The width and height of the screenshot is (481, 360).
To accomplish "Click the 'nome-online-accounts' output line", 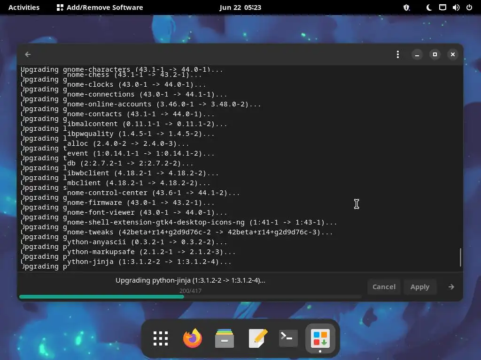I will pos(164,105).
